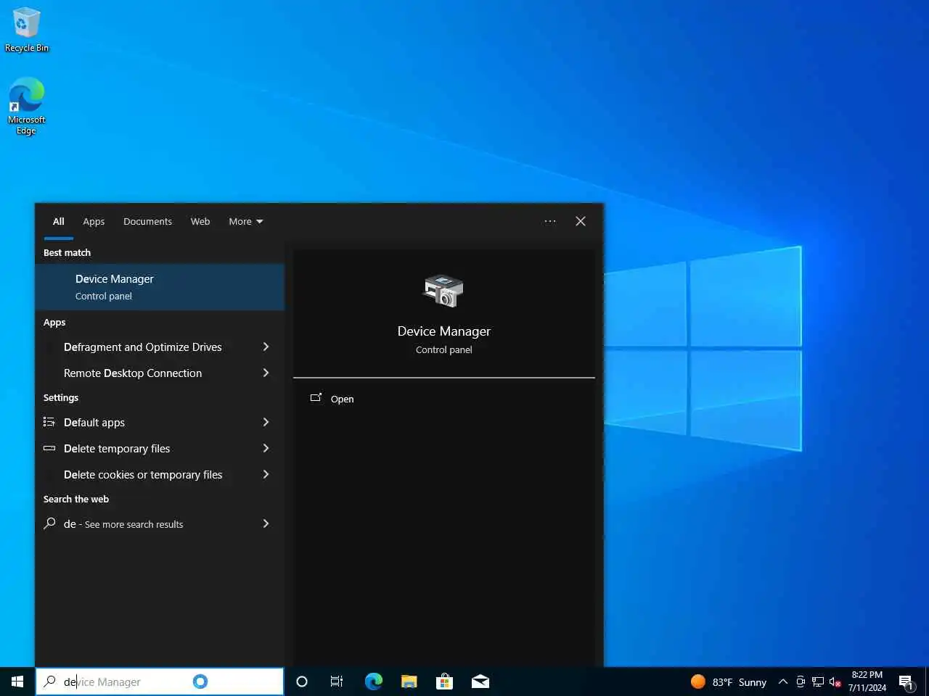
Task: Click the Windows Start button
Action: [17, 681]
